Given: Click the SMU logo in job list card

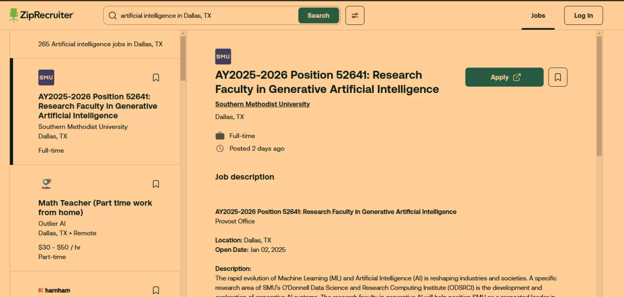Looking at the screenshot, I should [46, 78].
